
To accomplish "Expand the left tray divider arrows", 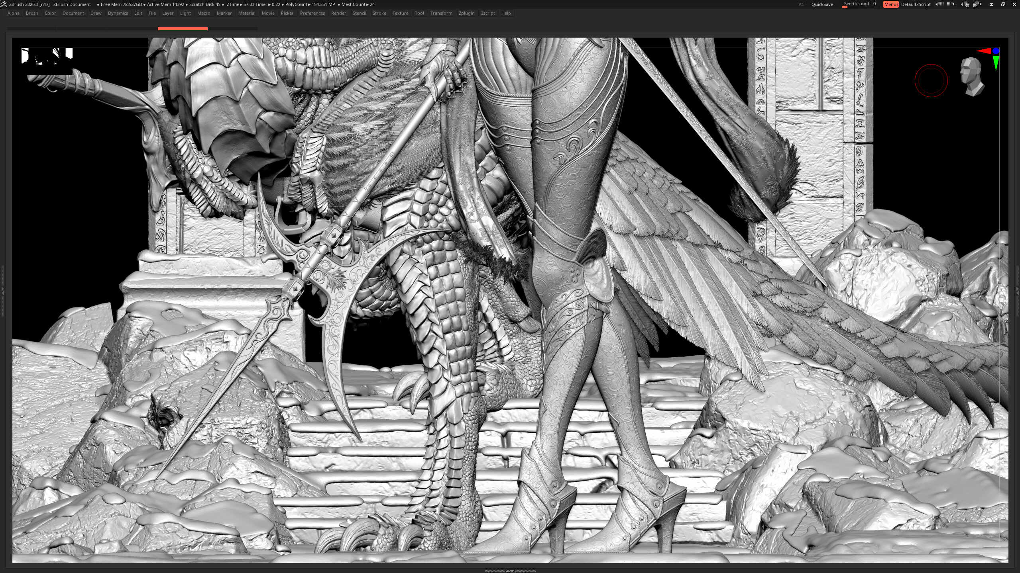I will [3, 291].
